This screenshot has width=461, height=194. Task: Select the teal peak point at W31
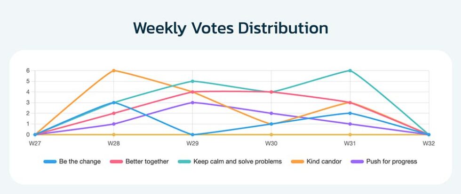pos(350,70)
